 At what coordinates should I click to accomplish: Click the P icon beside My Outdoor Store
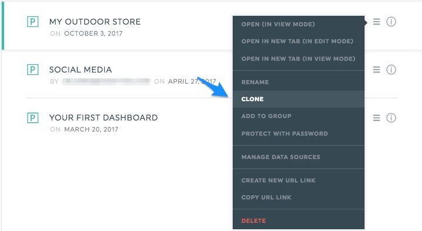33,22
